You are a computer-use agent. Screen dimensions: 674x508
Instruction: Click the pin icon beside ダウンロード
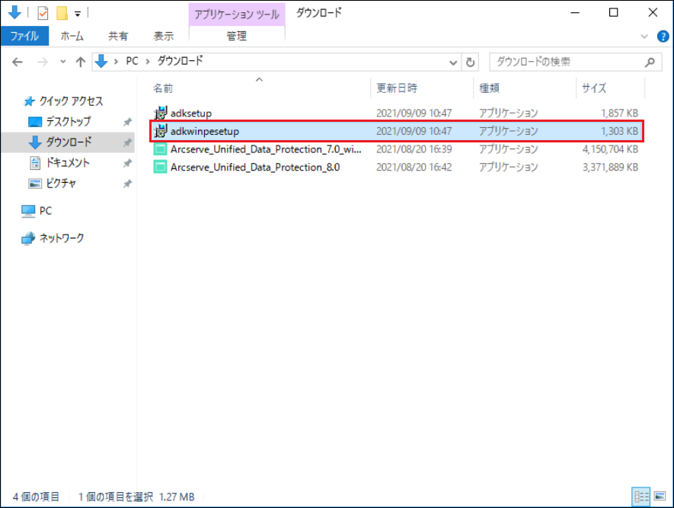[x=127, y=142]
